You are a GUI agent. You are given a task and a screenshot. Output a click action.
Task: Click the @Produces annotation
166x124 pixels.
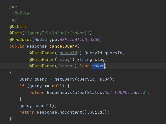(21, 40)
